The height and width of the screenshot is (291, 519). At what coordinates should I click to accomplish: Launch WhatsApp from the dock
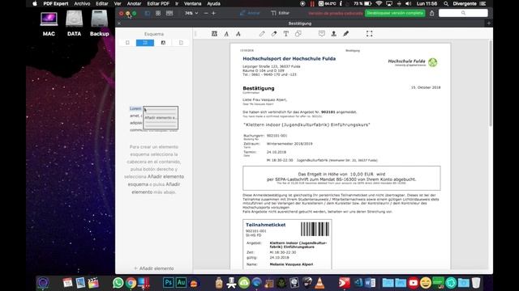[x=118, y=283]
